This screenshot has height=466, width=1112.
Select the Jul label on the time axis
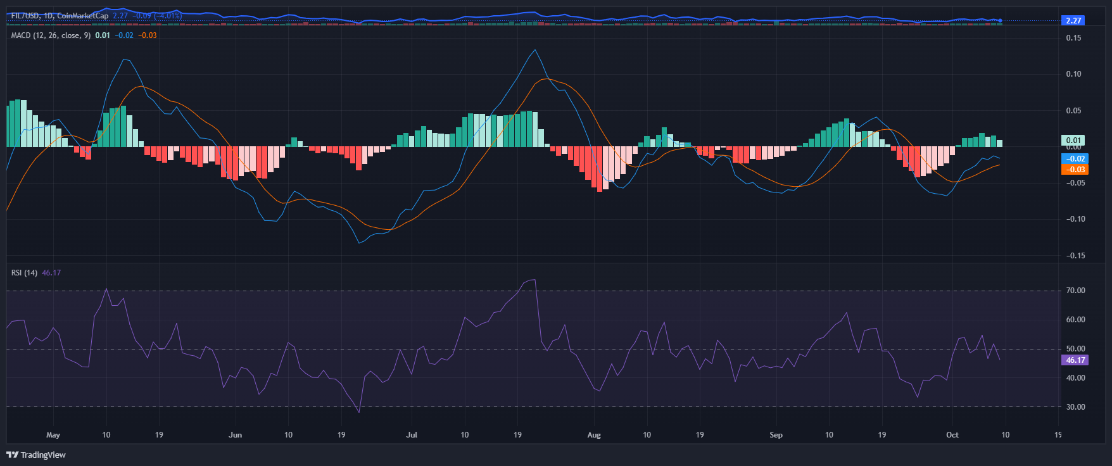pos(412,435)
